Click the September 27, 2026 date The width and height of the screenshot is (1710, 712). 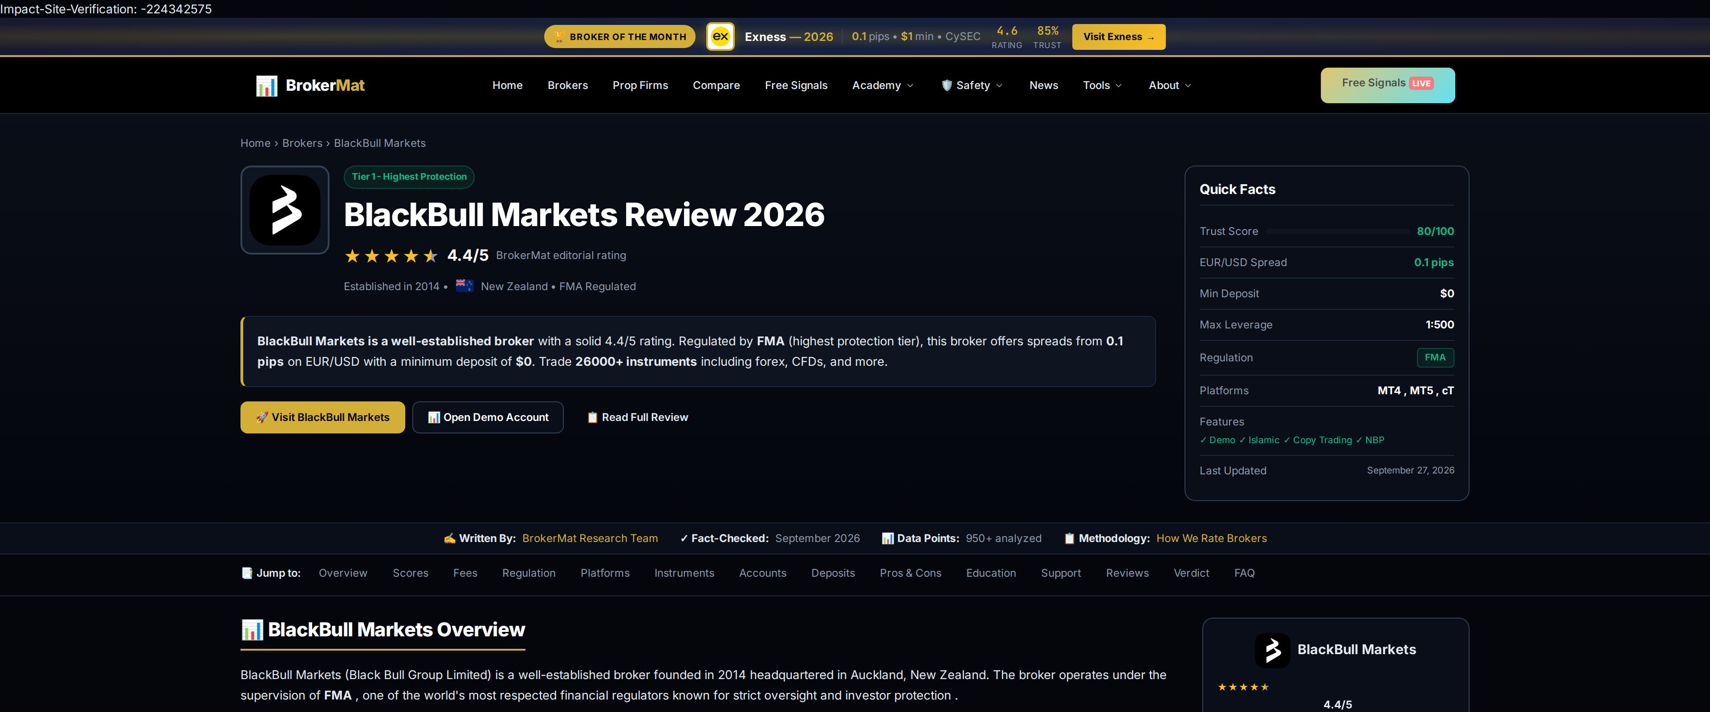click(x=1411, y=470)
